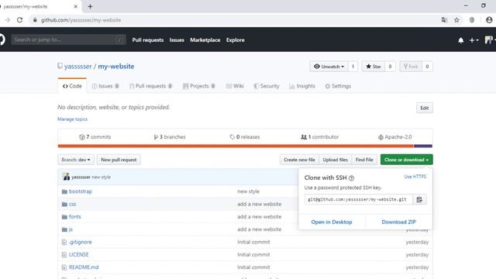Click the language breakdown color bar
This screenshot has width=496, height=279.
245,146
